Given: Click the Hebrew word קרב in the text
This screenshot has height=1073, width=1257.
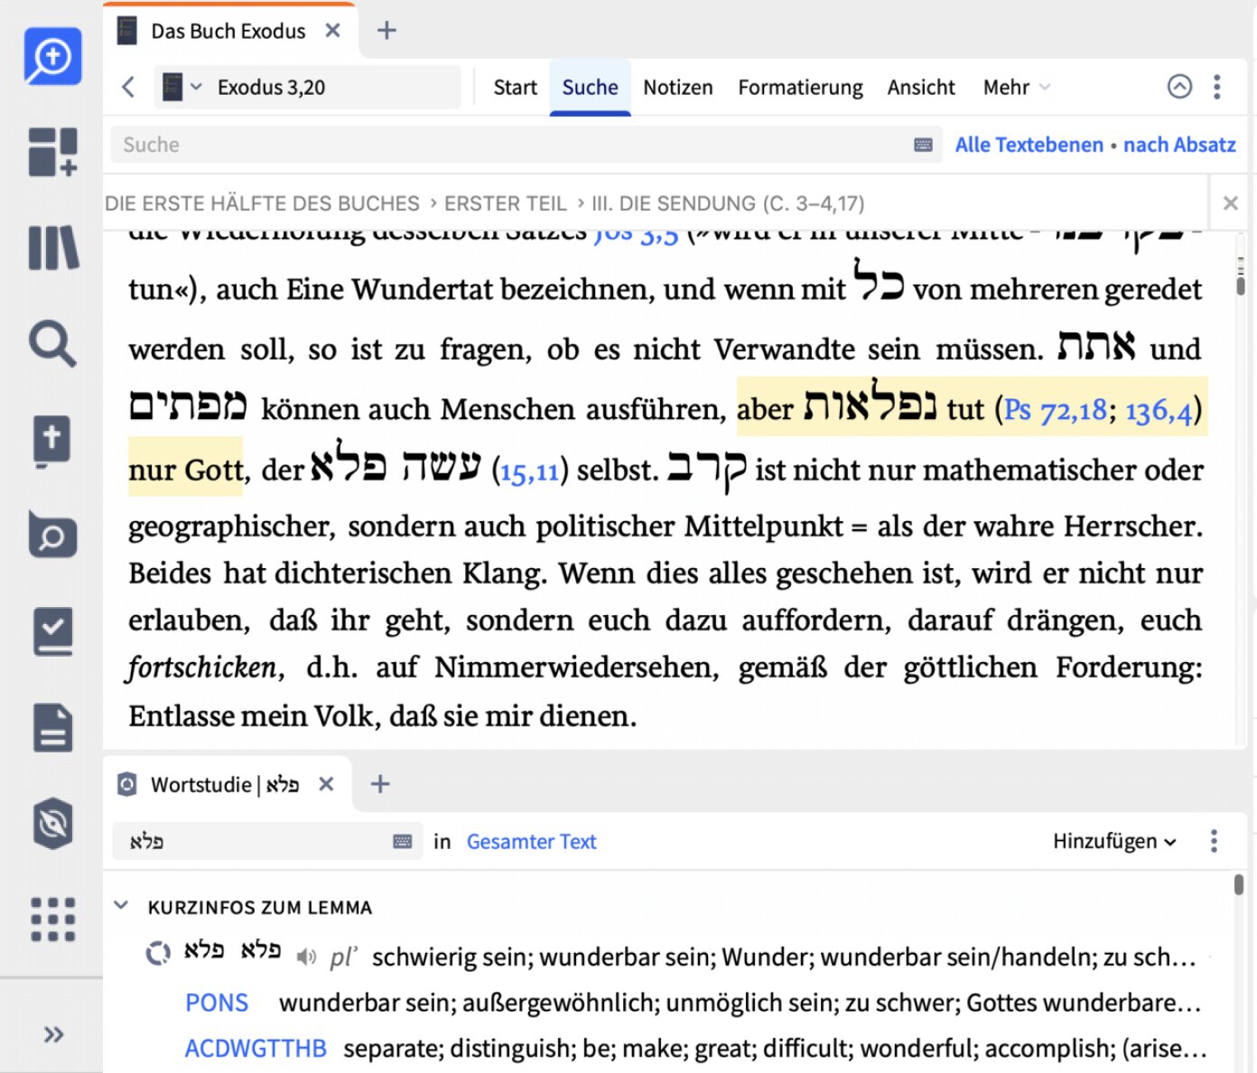Looking at the screenshot, I should pyautogui.click(x=707, y=468).
